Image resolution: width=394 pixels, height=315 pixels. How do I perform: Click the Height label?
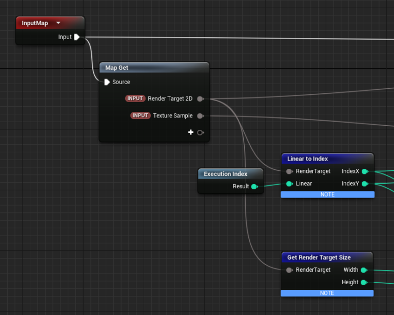(x=350, y=282)
